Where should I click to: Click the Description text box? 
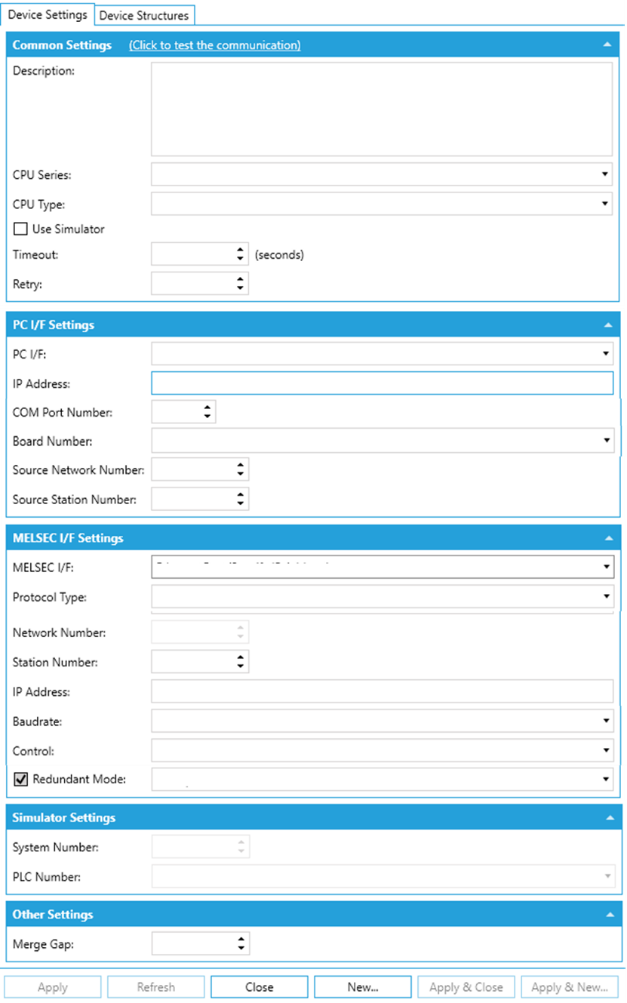[381, 109]
